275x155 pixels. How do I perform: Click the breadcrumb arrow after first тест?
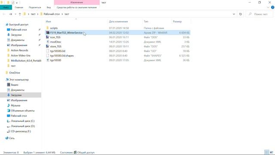(x=37, y=14)
